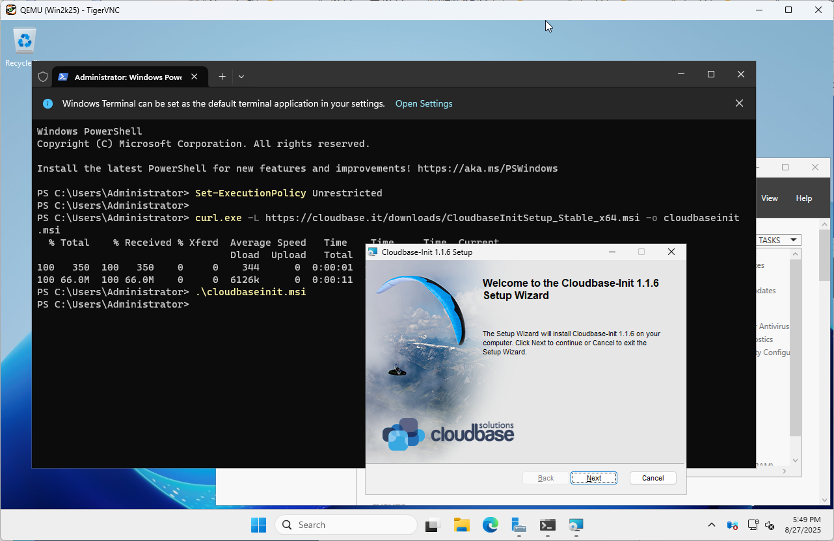Screen dimensions: 834x541
Task: Click the shield icon in the Terminal title bar
Action: [x=43, y=77]
